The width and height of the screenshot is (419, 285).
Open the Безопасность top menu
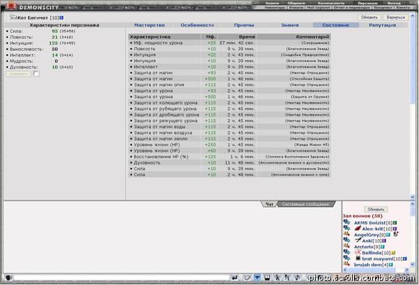[331, 3]
